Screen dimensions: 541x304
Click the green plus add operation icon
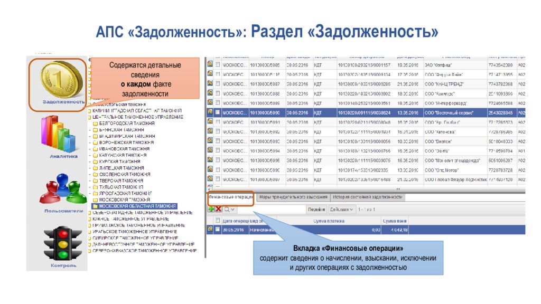(x=211, y=209)
